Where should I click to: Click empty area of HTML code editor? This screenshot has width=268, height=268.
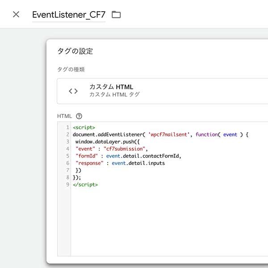(x=169, y=222)
